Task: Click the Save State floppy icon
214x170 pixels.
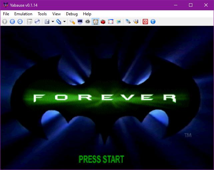Action: 47,22
